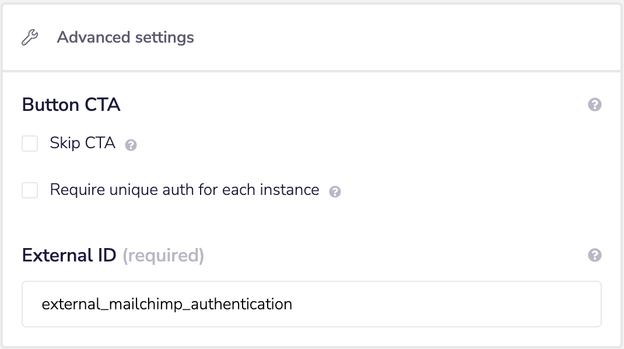Screen dimensions: 624x349
Task: Click the word instance in the auth label
Action: (x=292, y=190)
